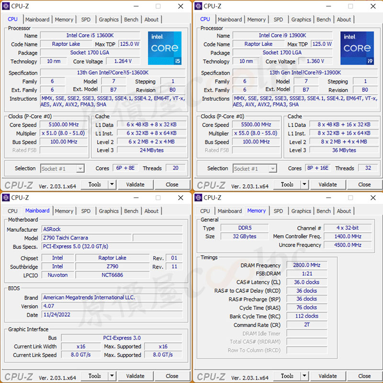The height and width of the screenshot is (383, 383).
Task: Select the SPD tab in the DDR5 Memory window
Action: [278, 211]
